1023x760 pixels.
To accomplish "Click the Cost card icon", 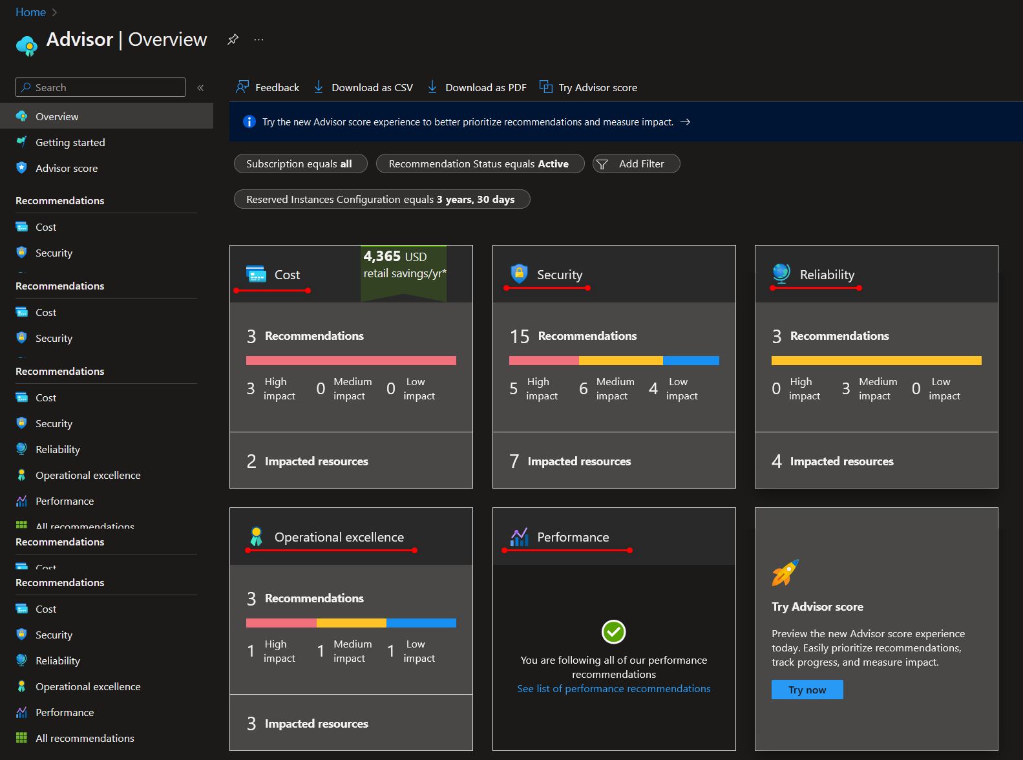I will click(x=257, y=274).
